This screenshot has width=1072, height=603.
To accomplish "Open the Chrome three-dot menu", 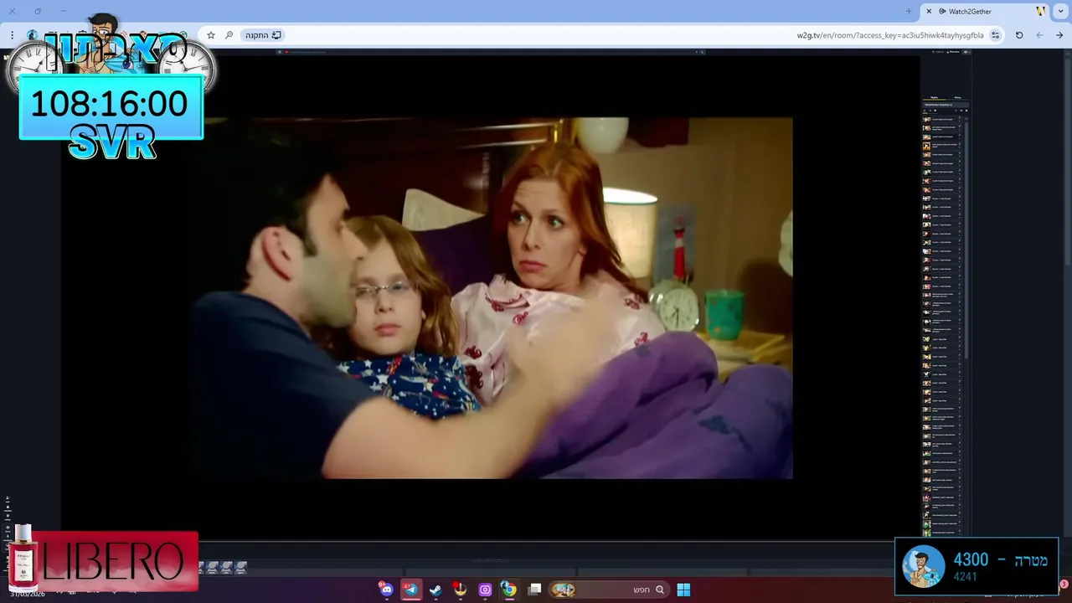I will pos(13,35).
